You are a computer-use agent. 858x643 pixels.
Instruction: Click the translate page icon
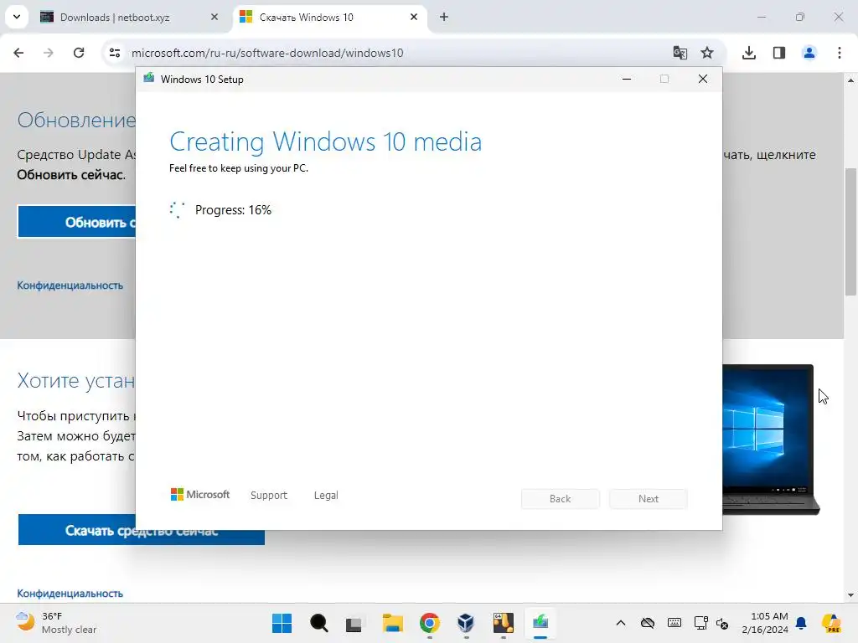(680, 53)
